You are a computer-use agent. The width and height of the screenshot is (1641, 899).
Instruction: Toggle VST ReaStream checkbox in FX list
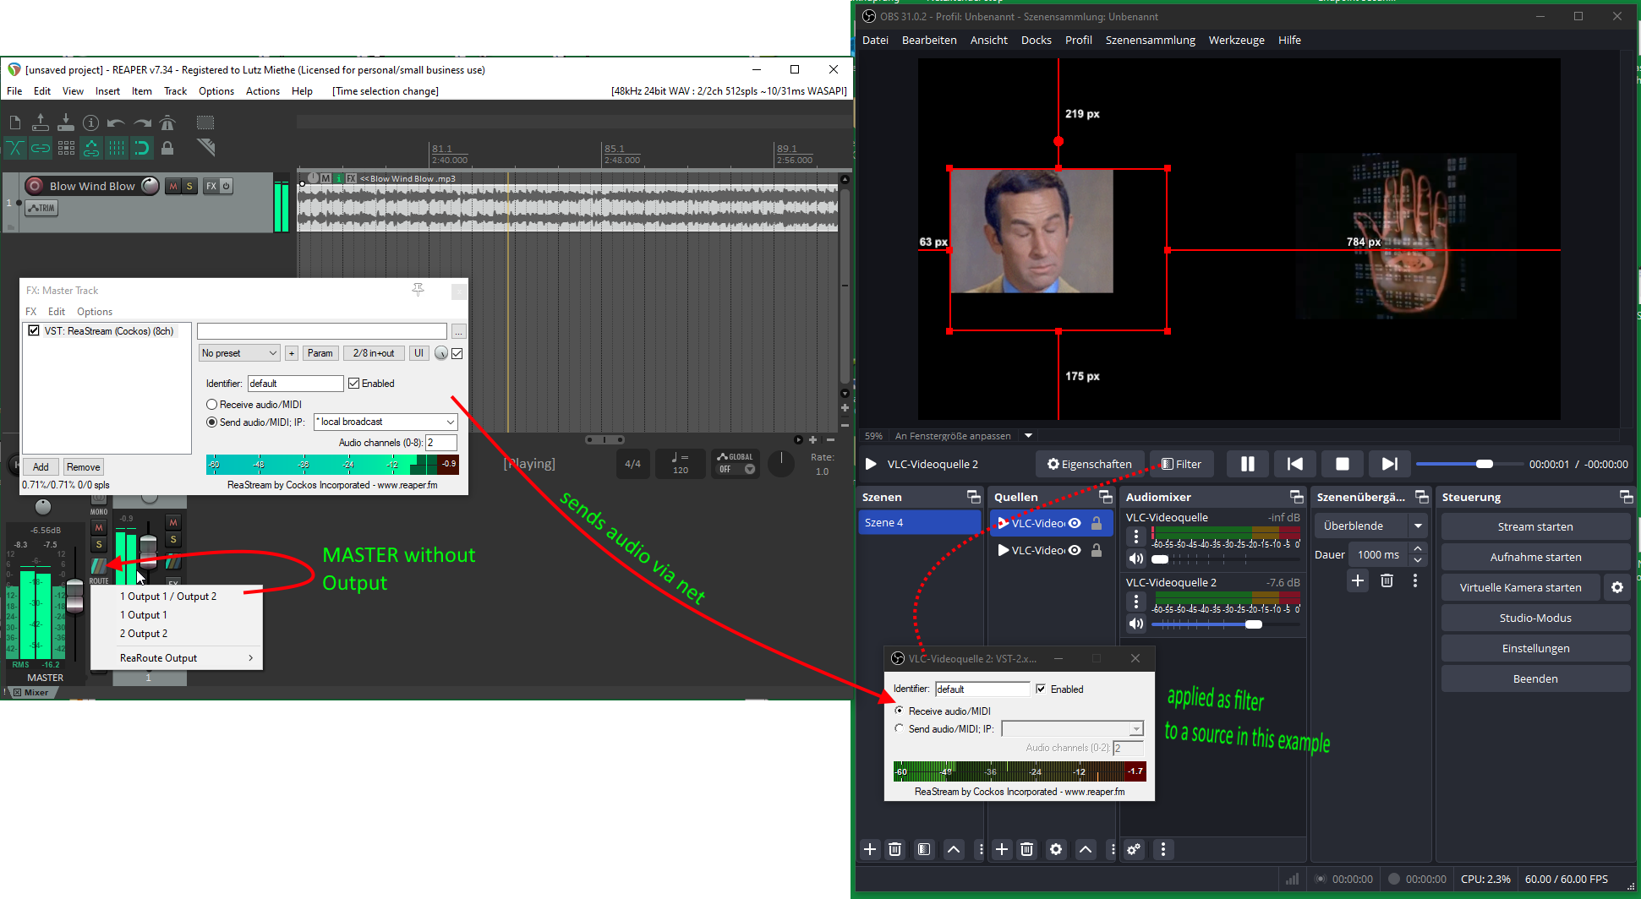point(34,330)
